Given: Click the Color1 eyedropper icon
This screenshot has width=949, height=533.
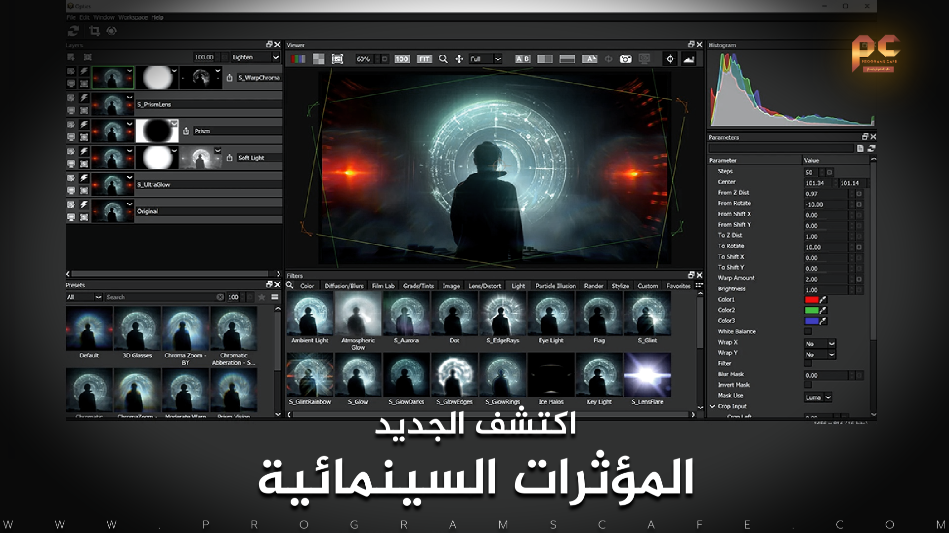Looking at the screenshot, I should tap(823, 300).
